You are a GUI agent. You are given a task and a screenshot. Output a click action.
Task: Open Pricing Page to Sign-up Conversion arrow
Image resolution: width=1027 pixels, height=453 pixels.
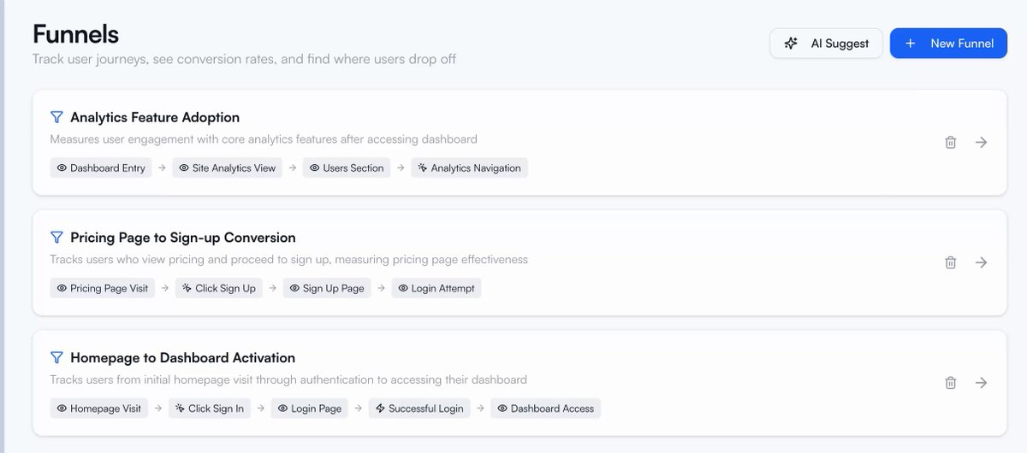(x=982, y=262)
